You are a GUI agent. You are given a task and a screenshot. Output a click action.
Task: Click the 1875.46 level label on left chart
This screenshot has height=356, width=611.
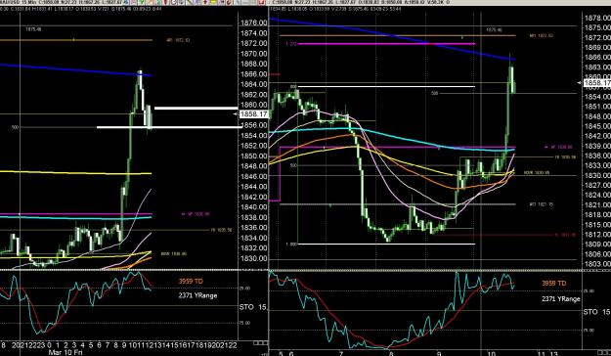33,29
